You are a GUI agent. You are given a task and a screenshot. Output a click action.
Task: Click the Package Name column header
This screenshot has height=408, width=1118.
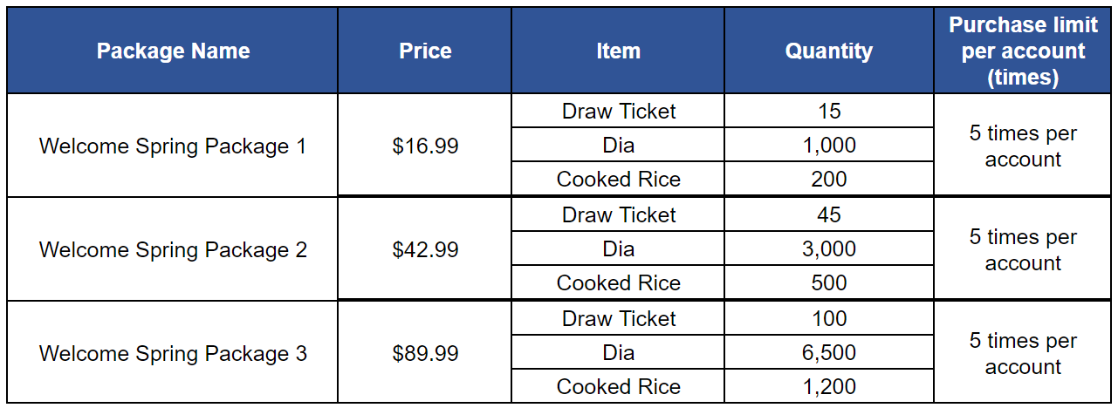click(x=173, y=51)
